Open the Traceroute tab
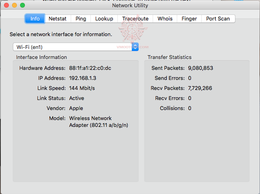 tap(135, 19)
